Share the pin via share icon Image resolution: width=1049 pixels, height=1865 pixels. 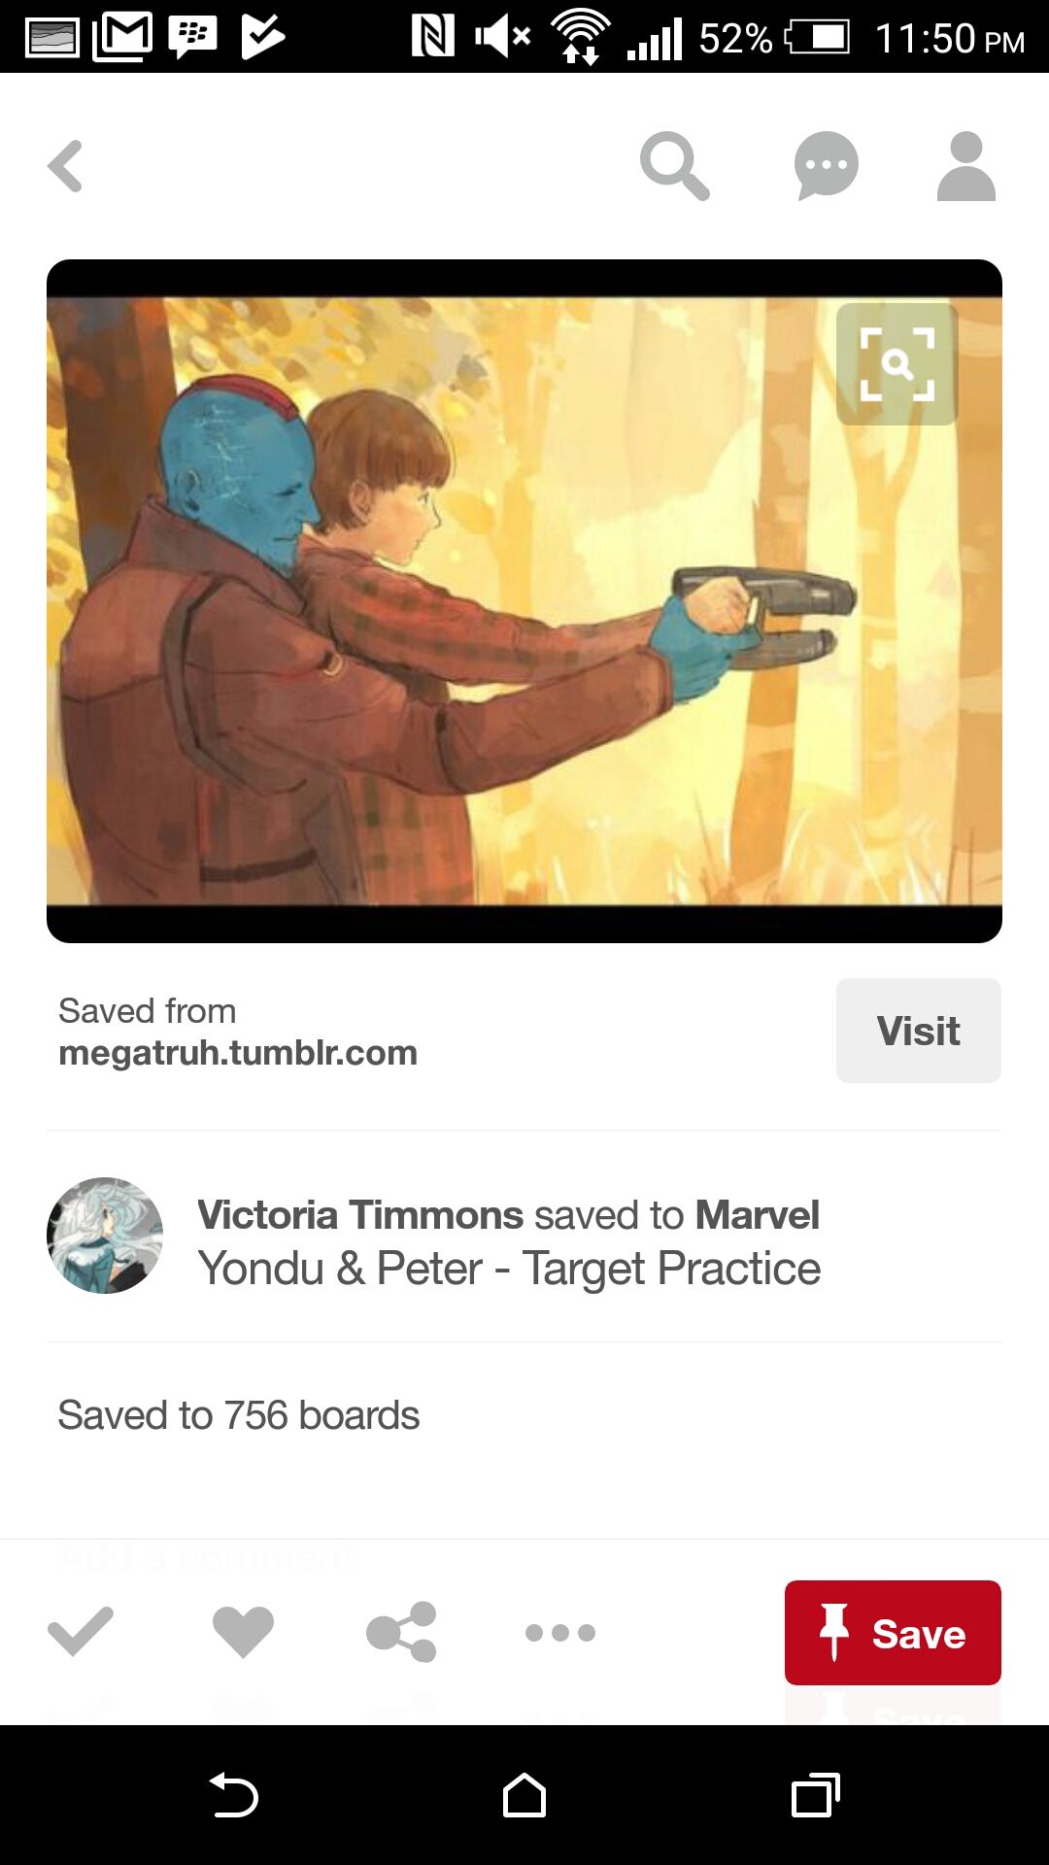point(401,1632)
